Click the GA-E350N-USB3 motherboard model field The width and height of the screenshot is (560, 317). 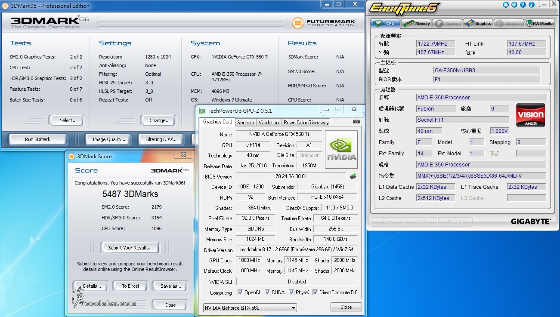click(x=486, y=70)
